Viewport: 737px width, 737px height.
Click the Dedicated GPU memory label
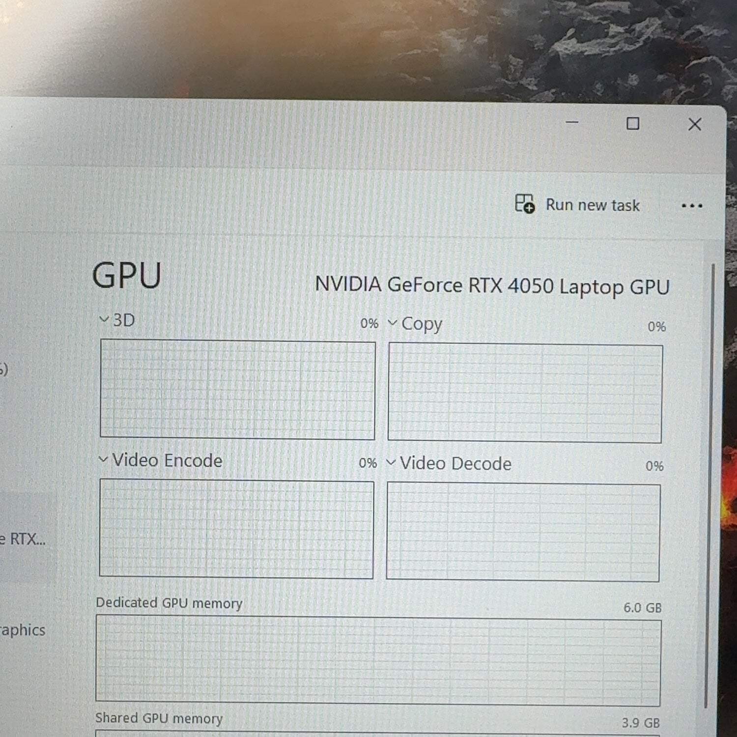point(169,603)
